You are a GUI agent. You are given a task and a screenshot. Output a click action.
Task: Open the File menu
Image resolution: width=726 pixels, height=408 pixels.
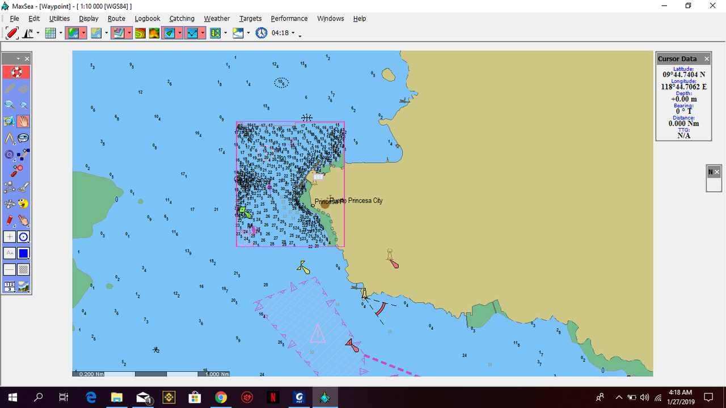[x=15, y=19]
